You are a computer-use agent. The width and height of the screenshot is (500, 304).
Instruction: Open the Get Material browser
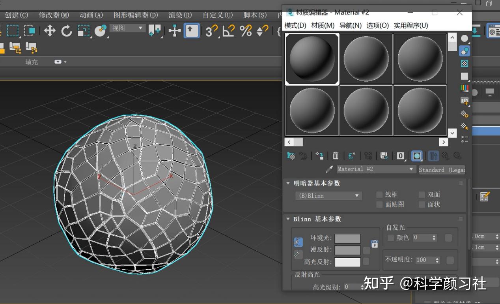click(x=291, y=155)
